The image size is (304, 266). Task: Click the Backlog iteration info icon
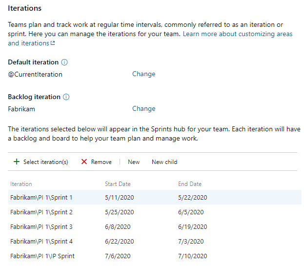pyautogui.click(x=66, y=97)
